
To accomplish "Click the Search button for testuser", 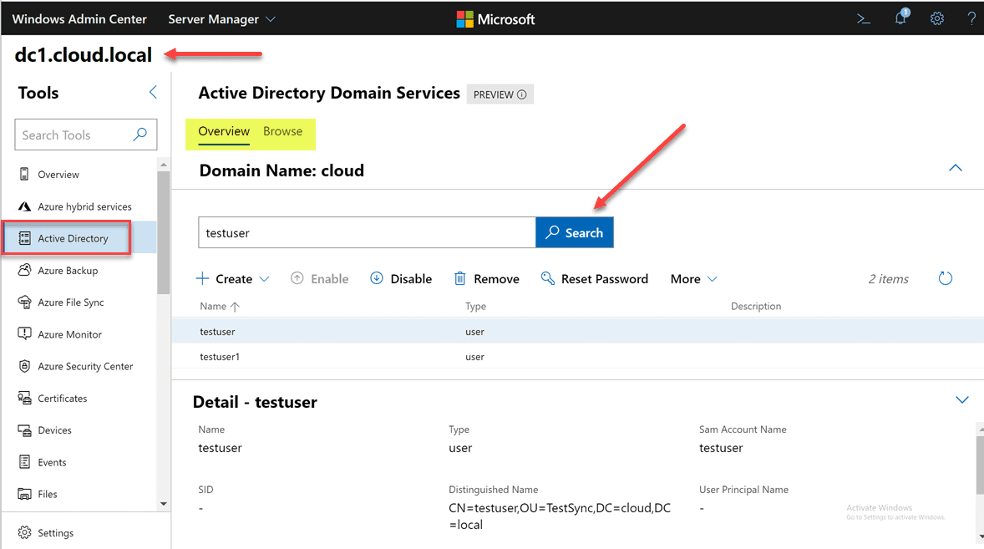I will coord(575,232).
